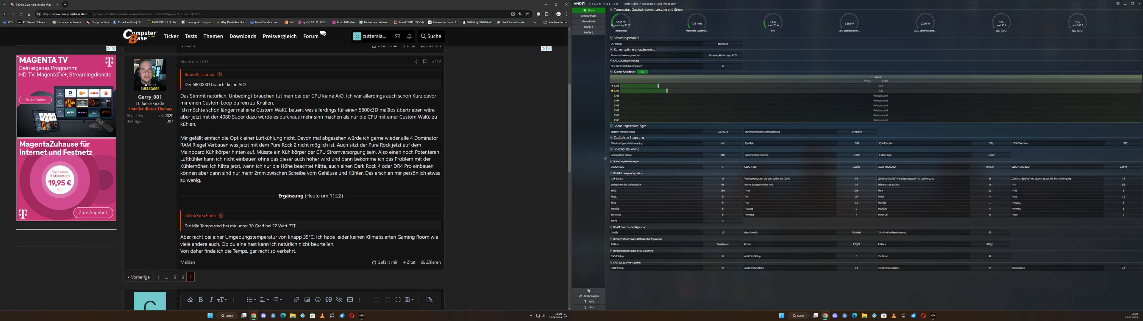Open the list style dropdown in editor

click(x=251, y=300)
